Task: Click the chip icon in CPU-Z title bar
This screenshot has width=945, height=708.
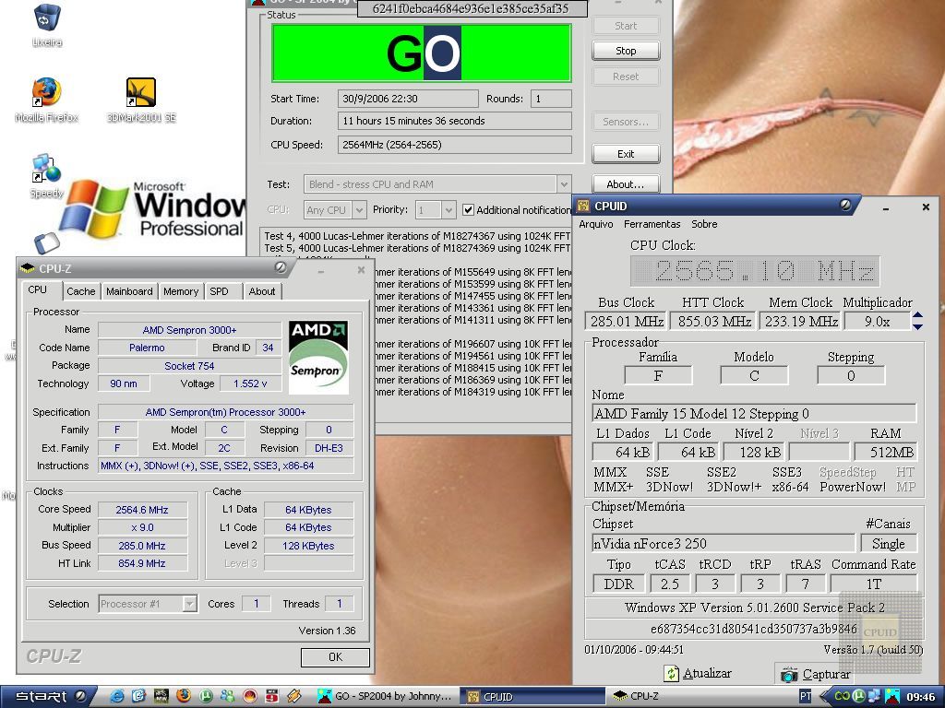Action: (27, 268)
